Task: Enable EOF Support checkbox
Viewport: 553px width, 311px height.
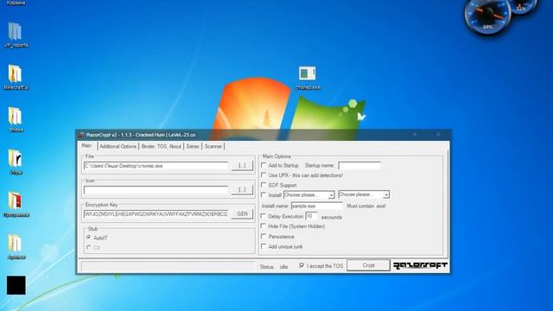Action: point(264,185)
